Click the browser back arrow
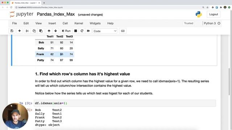Screen dimensions: 232x130 (x=3, y=7)
